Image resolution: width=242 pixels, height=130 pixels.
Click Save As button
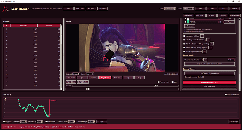(x=234, y=9)
